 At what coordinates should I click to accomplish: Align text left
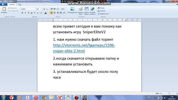click(51, 13)
